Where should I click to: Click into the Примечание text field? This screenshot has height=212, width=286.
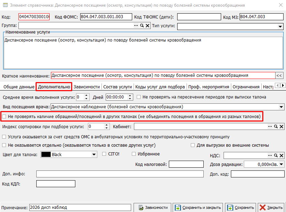[80, 207]
